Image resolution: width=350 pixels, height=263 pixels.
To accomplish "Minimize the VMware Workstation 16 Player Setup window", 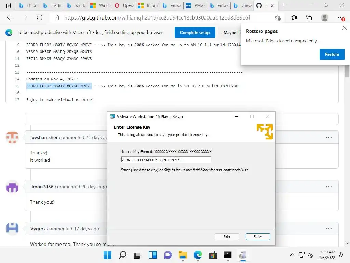I will (237, 116).
